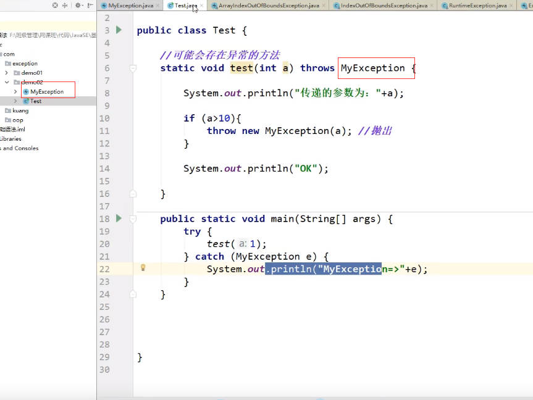The height and width of the screenshot is (400, 533).
Task: Click the 'if (a>10){' condition on line 10
Action: (212, 119)
